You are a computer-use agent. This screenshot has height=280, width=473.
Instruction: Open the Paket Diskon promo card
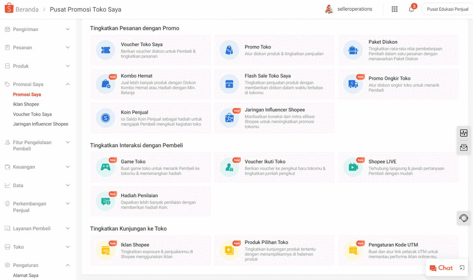[x=398, y=50]
